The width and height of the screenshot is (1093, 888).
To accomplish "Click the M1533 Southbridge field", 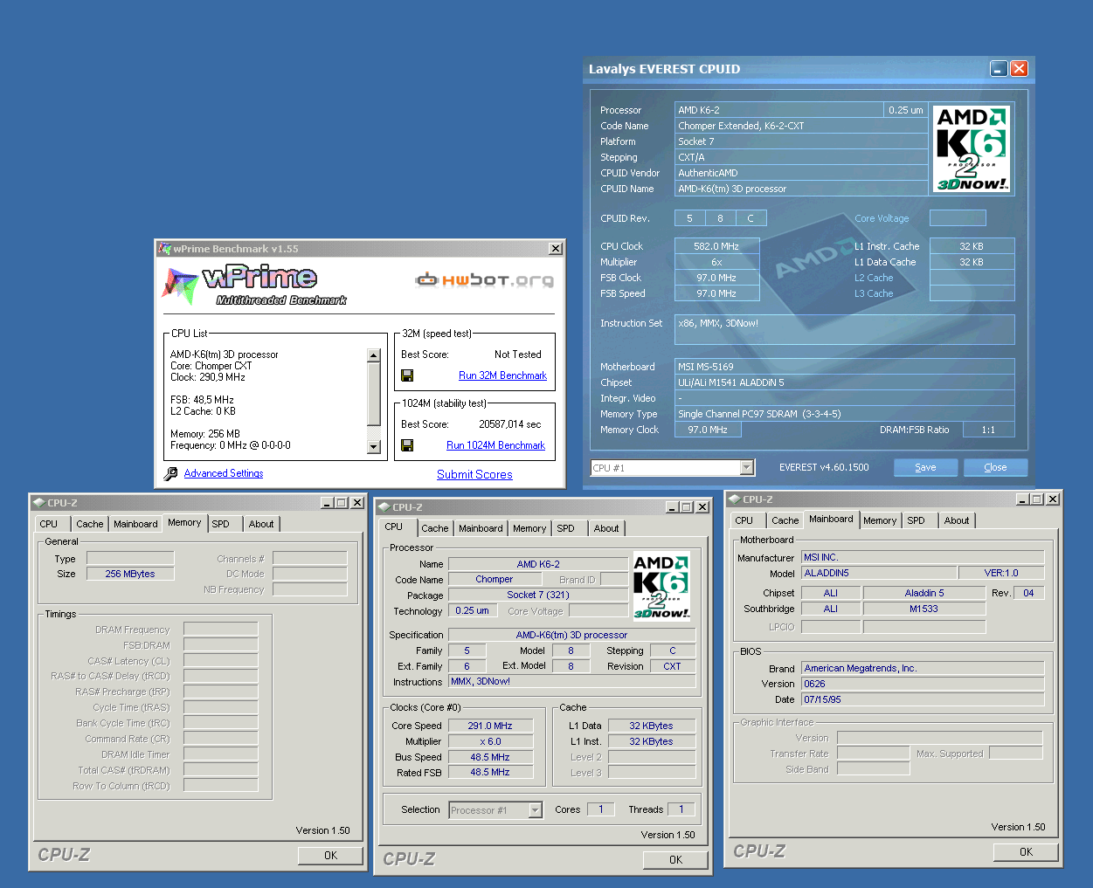I will click(924, 609).
